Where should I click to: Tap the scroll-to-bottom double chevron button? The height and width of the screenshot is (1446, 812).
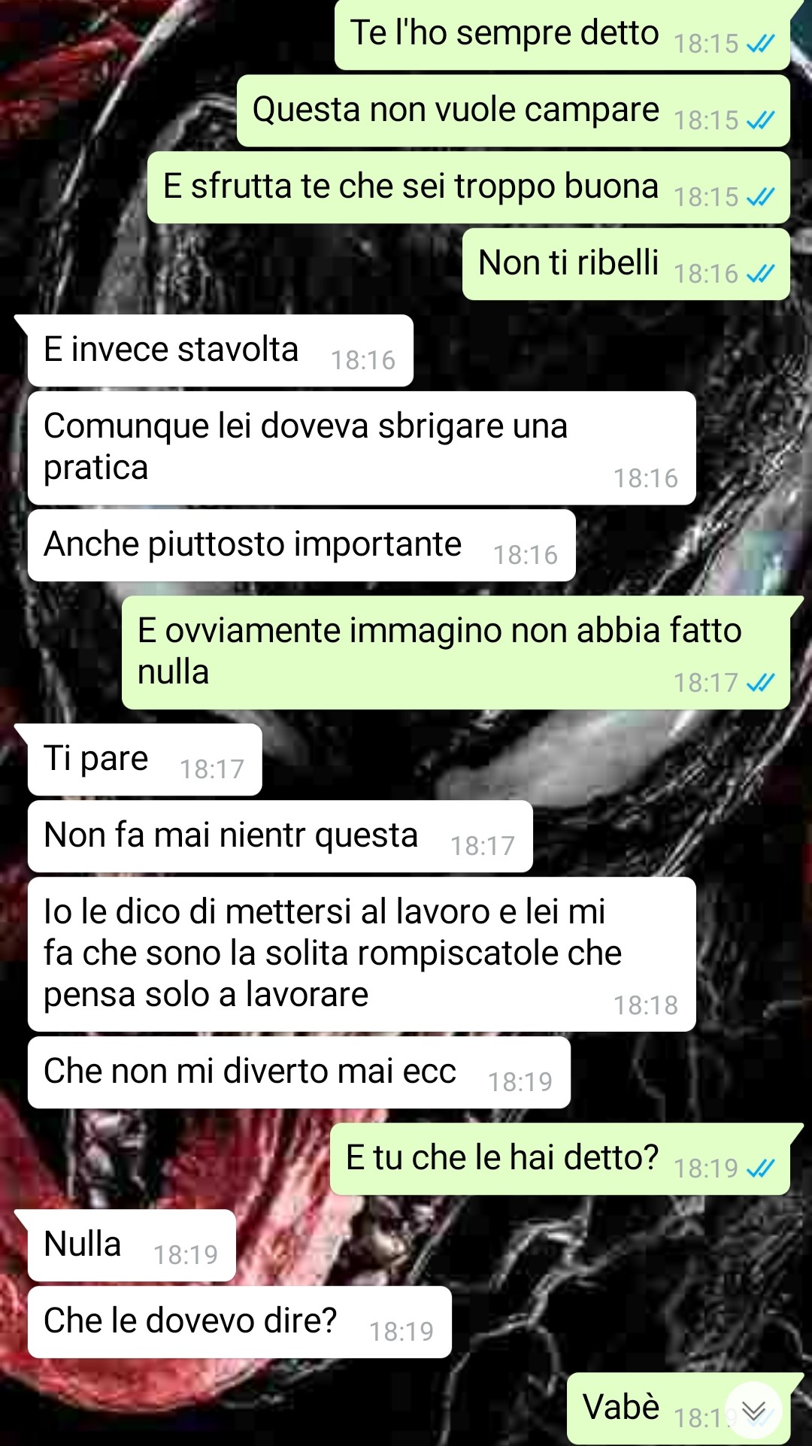click(753, 1411)
